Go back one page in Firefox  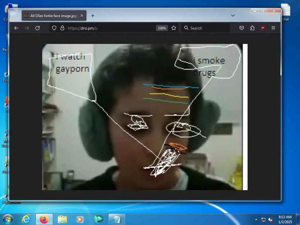pos(16,28)
